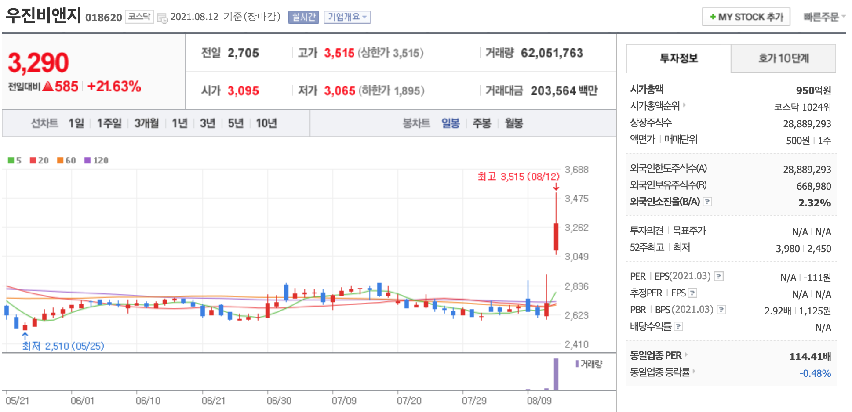
Task: Select the 1주일 line chart period
Action: pyautogui.click(x=109, y=123)
